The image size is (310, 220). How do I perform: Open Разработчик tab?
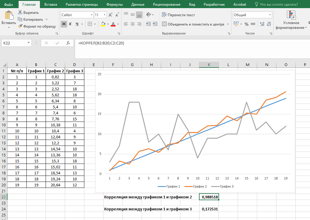[x=214, y=4]
